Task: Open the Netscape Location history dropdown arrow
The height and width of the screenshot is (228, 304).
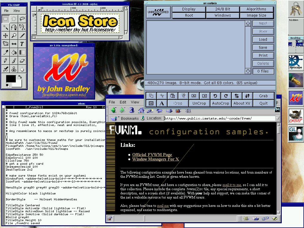Action: tap(278, 118)
